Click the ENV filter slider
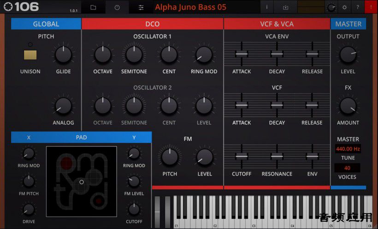Screen dimensions: 378x229 312,156
